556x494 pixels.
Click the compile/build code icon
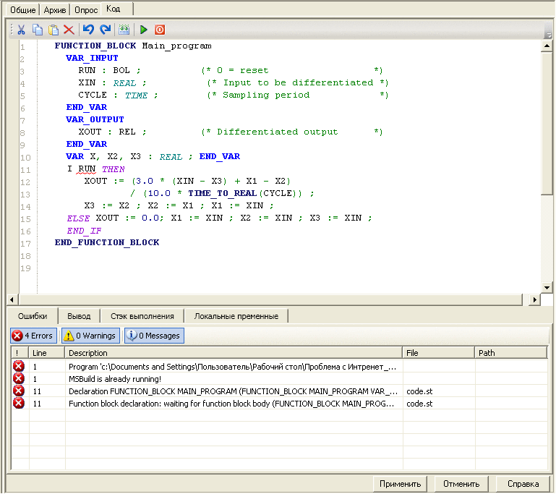124,30
